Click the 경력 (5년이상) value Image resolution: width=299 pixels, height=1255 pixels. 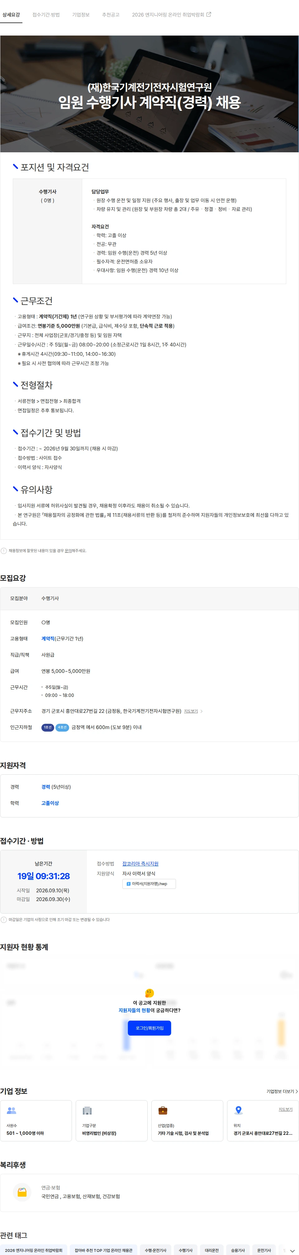click(x=56, y=787)
